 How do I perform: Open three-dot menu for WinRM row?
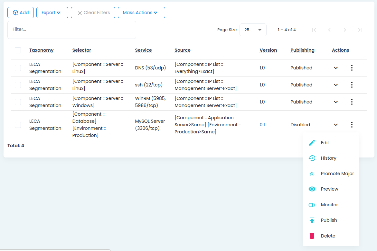click(352, 102)
